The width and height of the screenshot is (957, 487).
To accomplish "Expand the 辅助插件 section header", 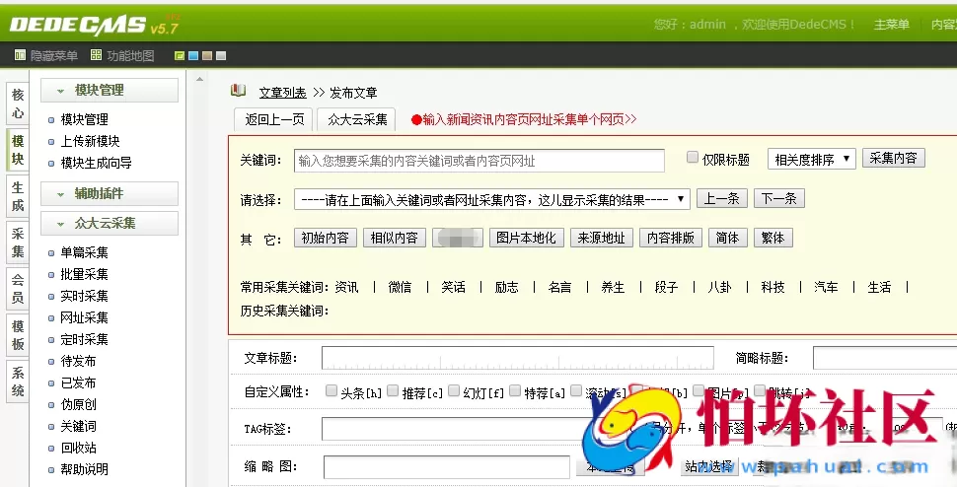I will (x=110, y=194).
